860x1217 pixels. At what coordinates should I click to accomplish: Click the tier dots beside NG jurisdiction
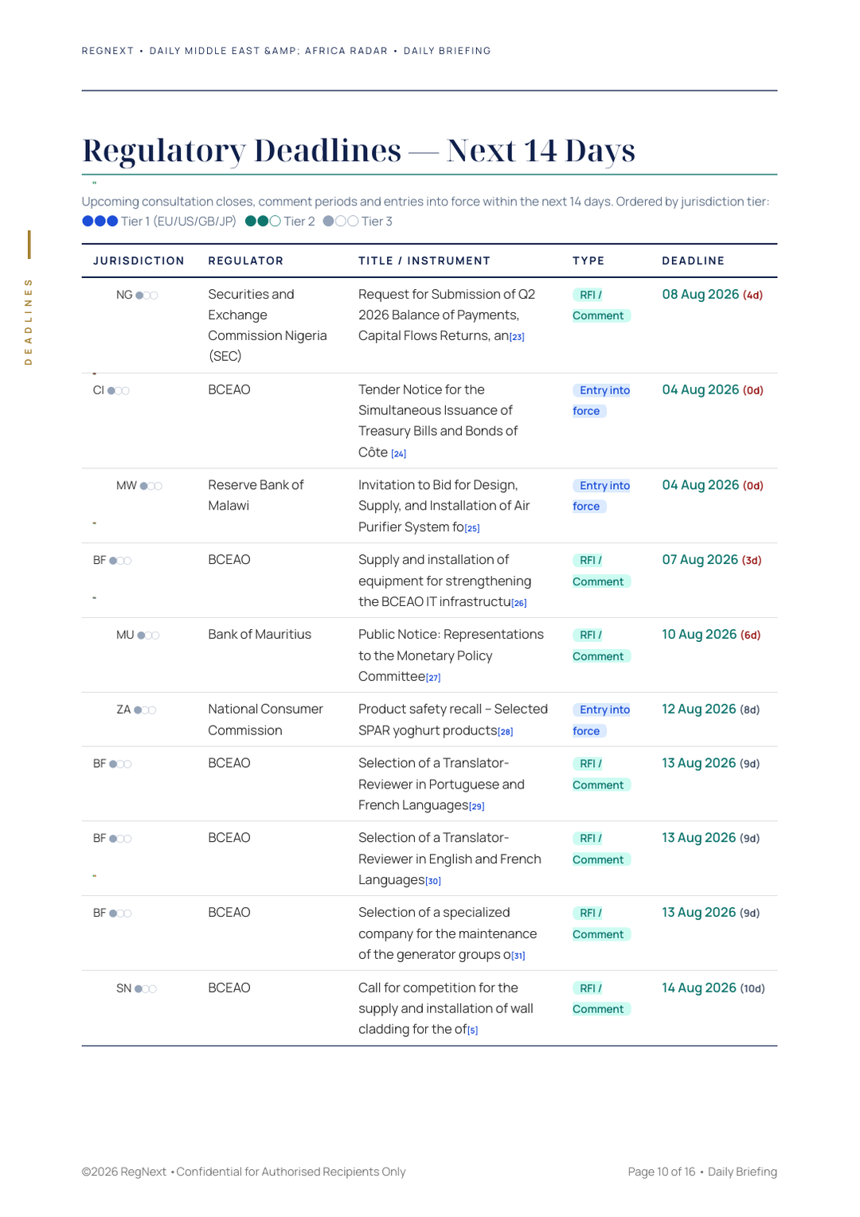click(147, 295)
